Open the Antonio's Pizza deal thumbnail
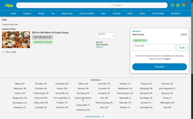Screen dimensions: 193x119 point(16,40)
